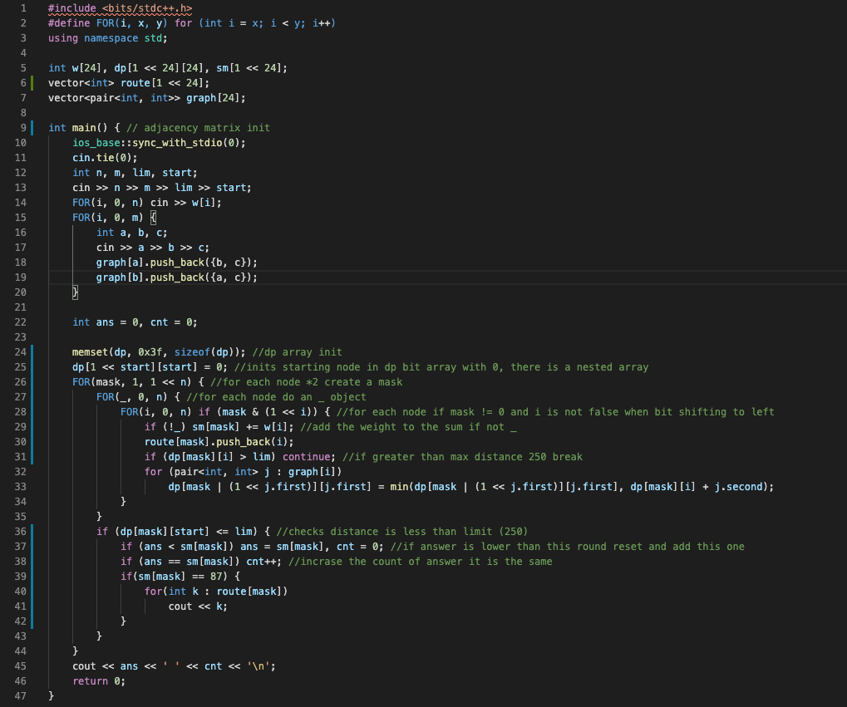Click the memset function call
Screen dimensions: 847x707
[x=90, y=352]
